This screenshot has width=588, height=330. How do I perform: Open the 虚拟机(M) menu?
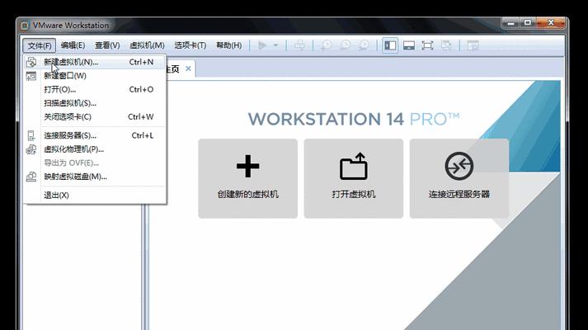pyautogui.click(x=147, y=45)
